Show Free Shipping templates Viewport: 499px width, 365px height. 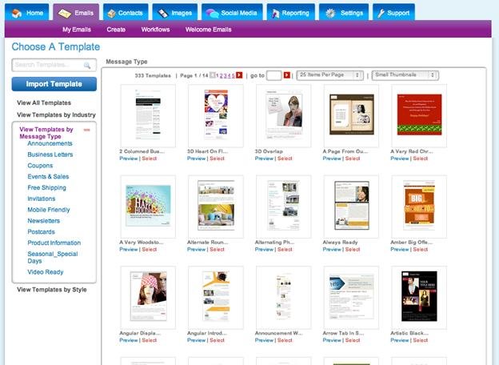coord(46,187)
